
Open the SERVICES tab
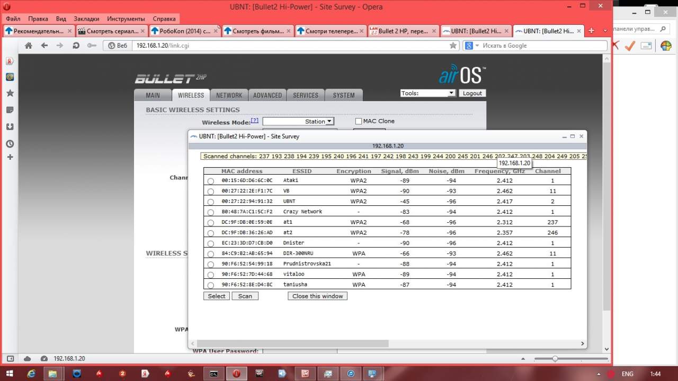[306, 95]
